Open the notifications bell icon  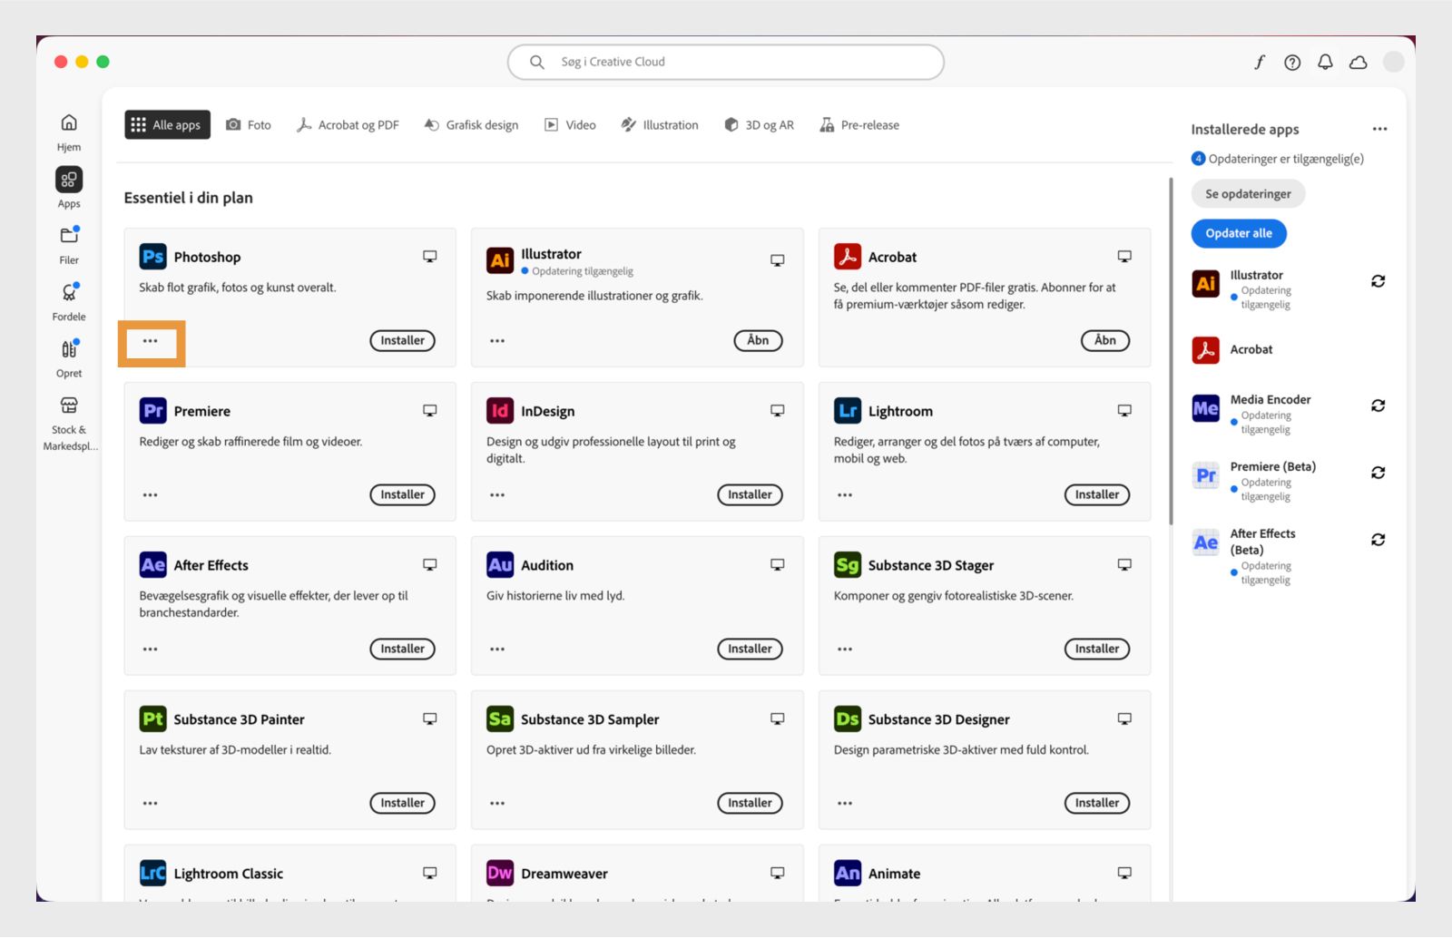1325,62
